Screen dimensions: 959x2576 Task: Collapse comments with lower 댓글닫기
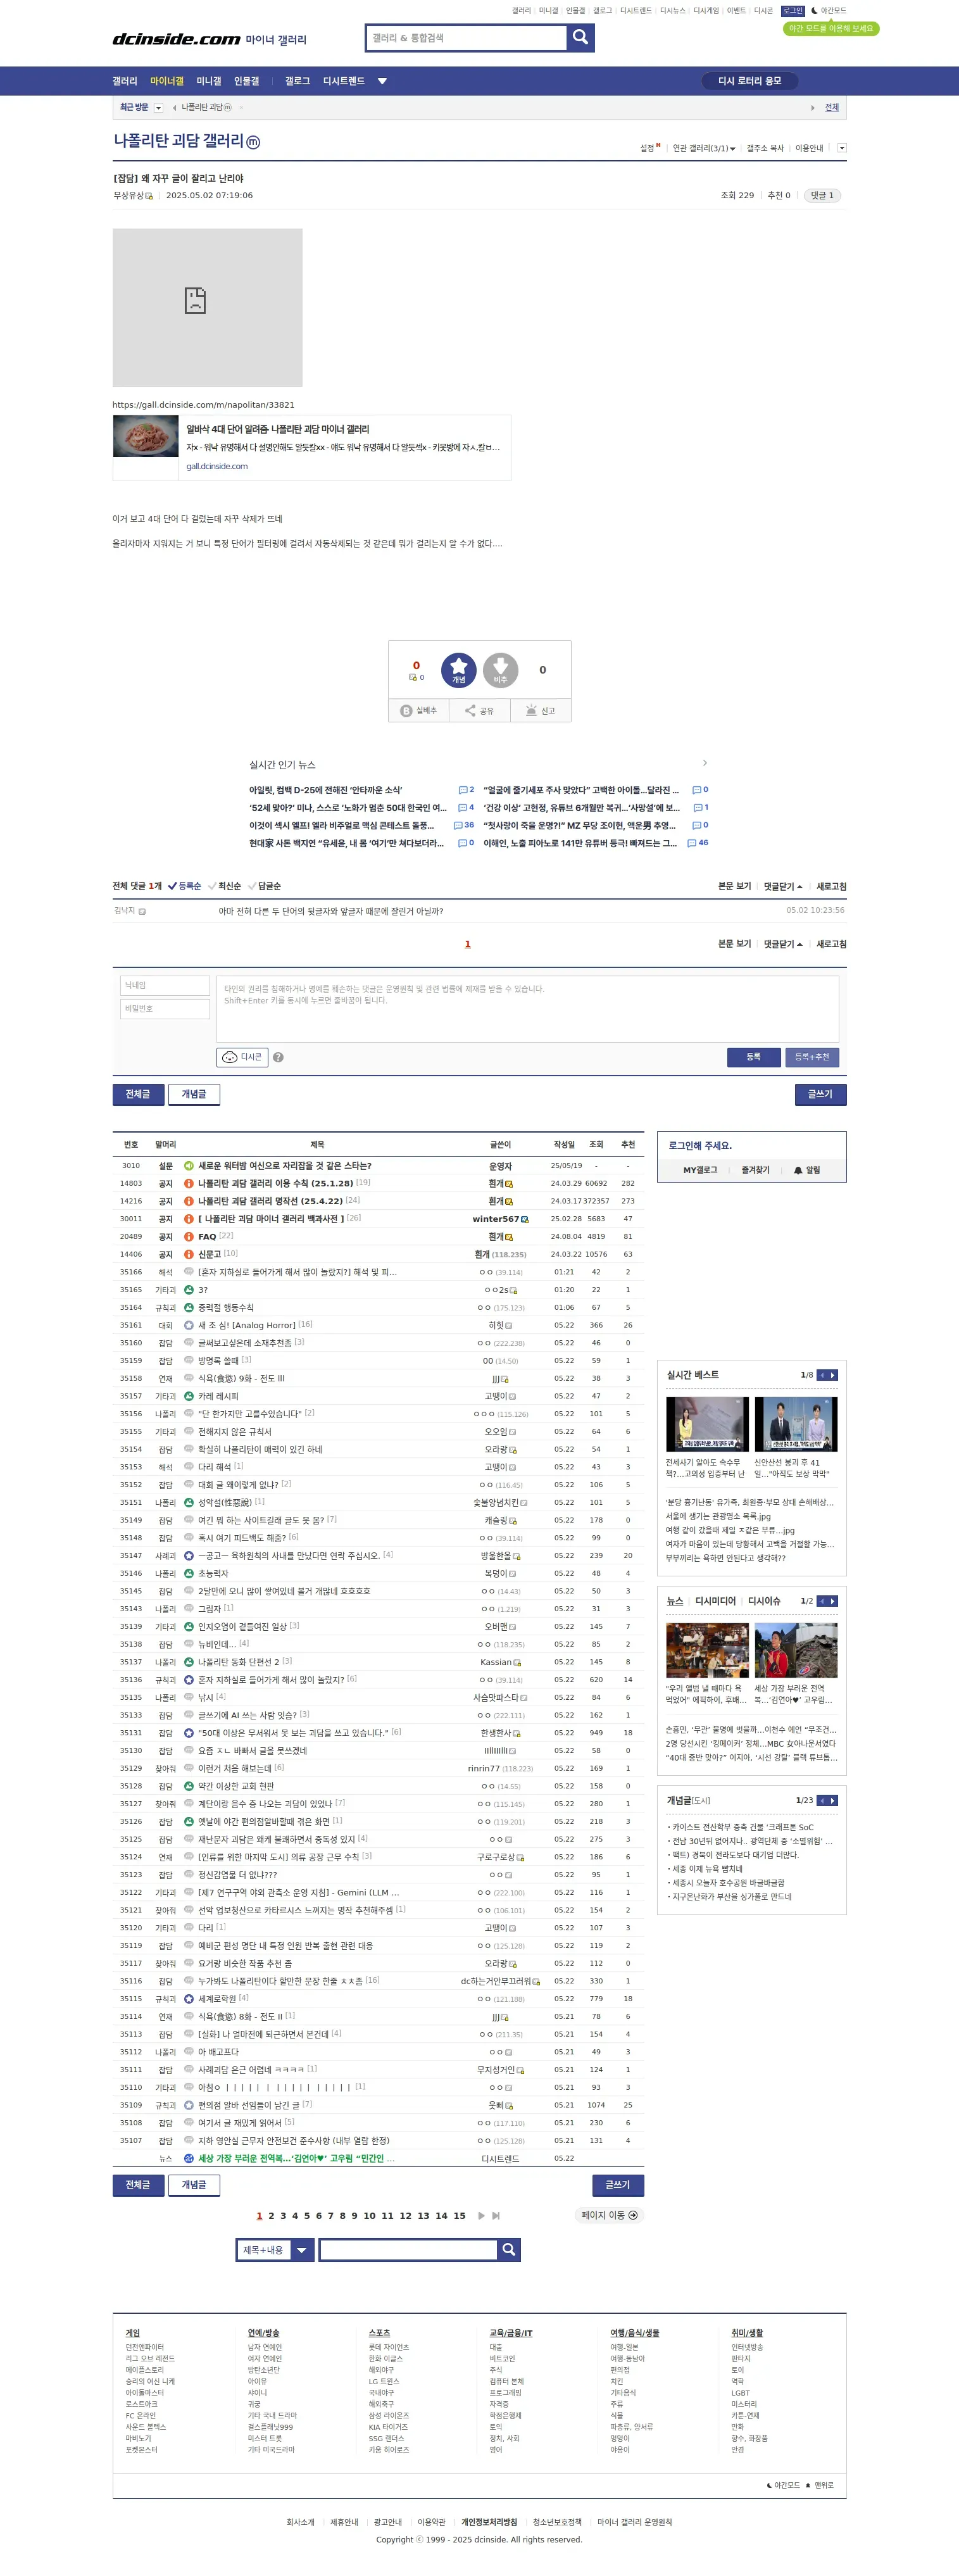(x=783, y=944)
